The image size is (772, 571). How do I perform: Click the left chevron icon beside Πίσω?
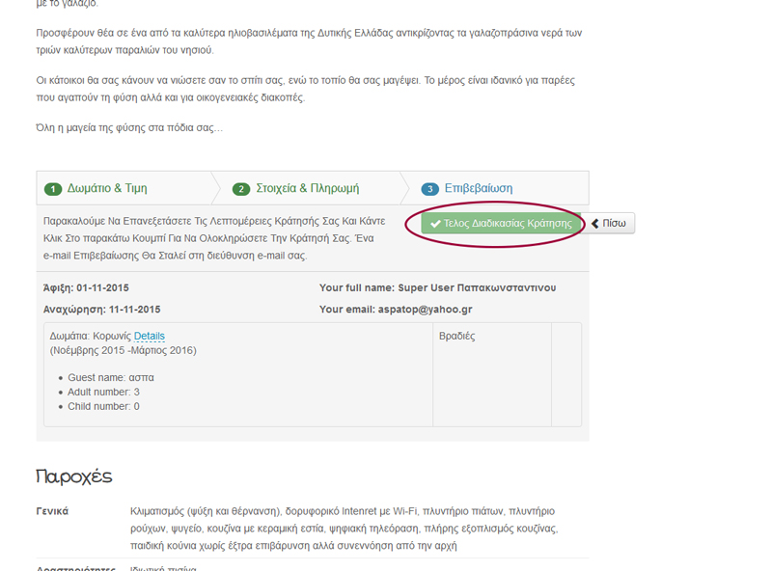(x=595, y=224)
